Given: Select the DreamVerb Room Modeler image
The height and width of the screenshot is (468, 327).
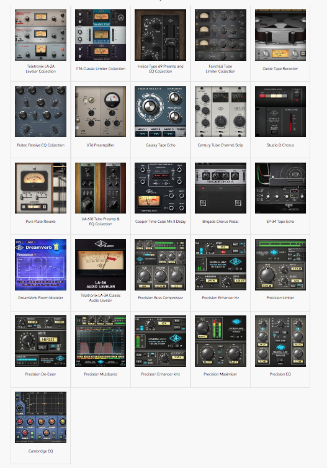Looking at the screenshot, I should click(40, 264).
